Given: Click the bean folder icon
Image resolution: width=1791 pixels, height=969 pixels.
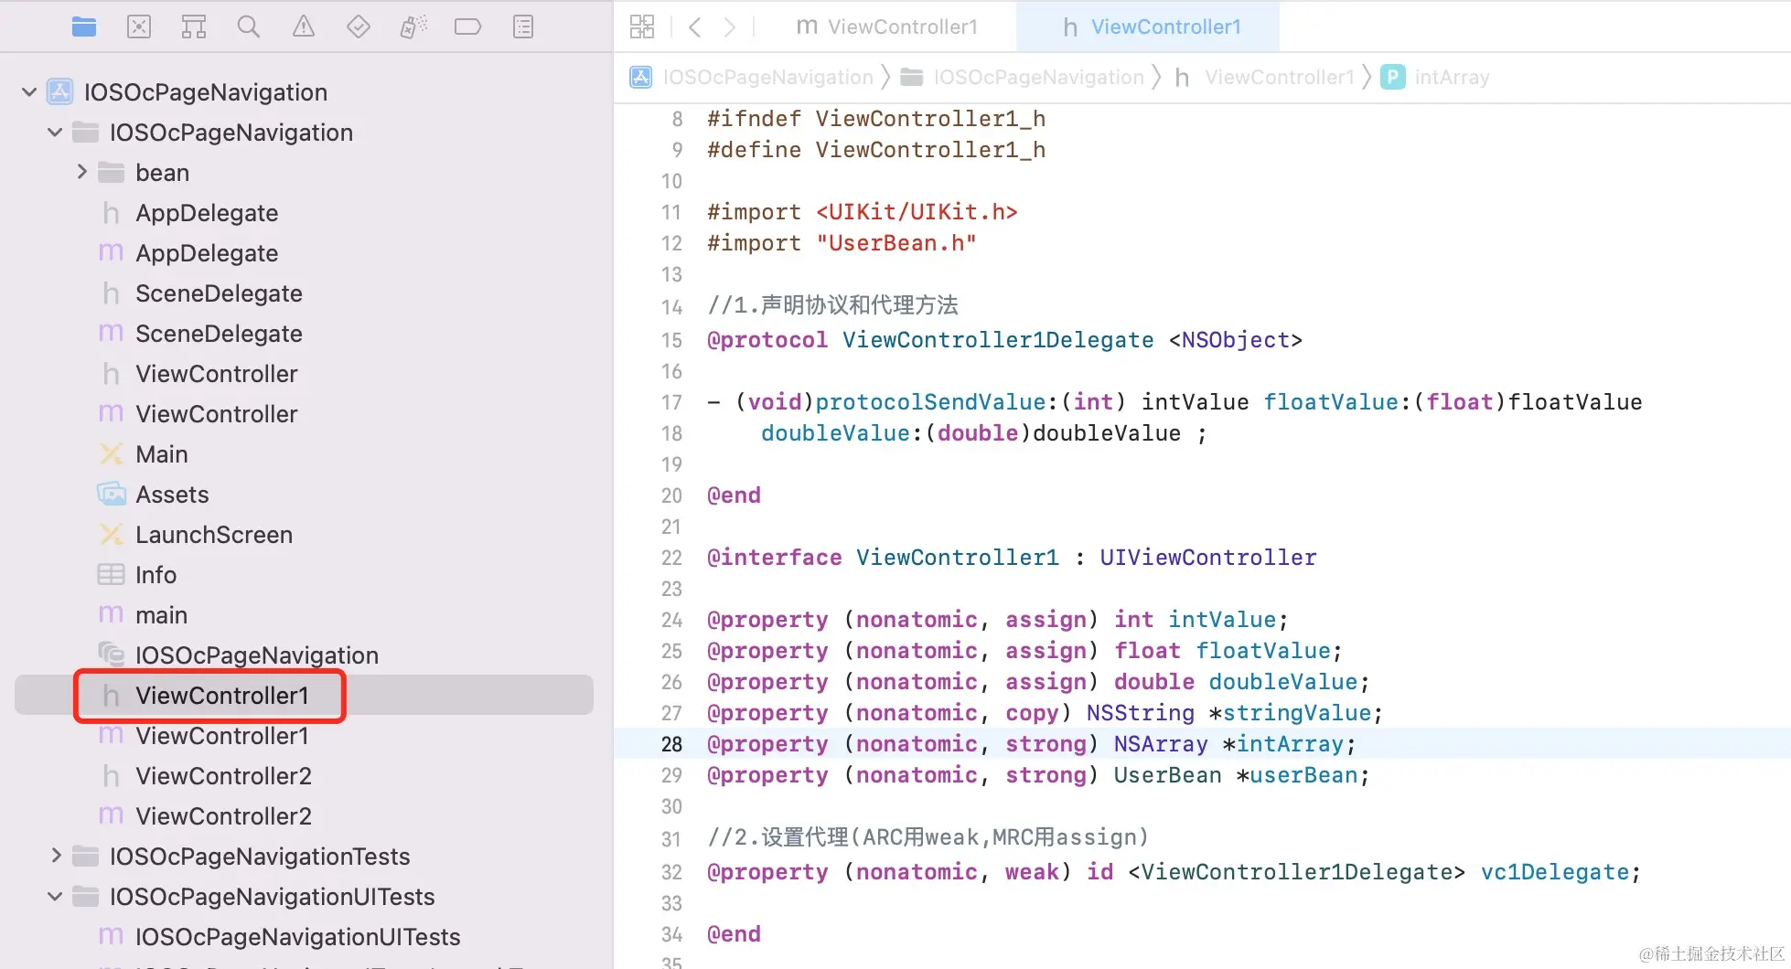Looking at the screenshot, I should coord(112,173).
